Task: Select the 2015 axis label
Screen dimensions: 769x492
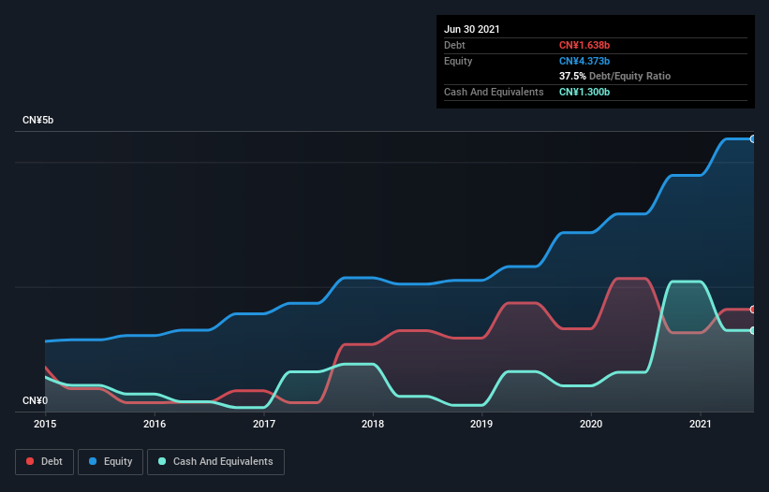Action: (x=45, y=424)
